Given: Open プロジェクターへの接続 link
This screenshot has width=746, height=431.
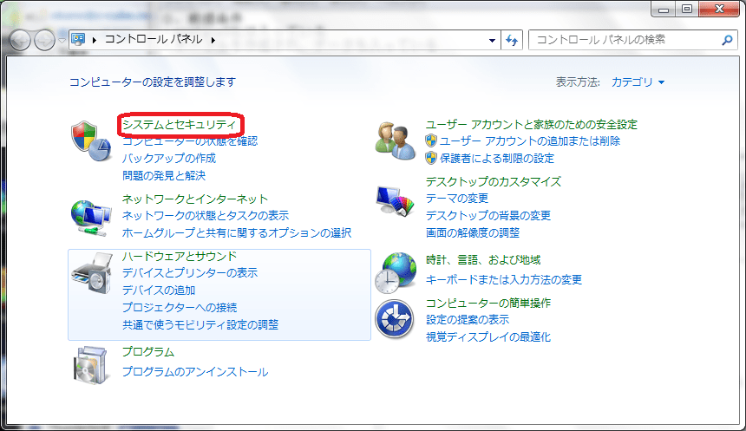Looking at the screenshot, I should [180, 307].
